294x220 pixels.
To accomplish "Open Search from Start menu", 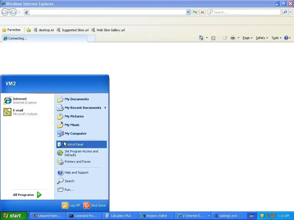I will (81, 181).
